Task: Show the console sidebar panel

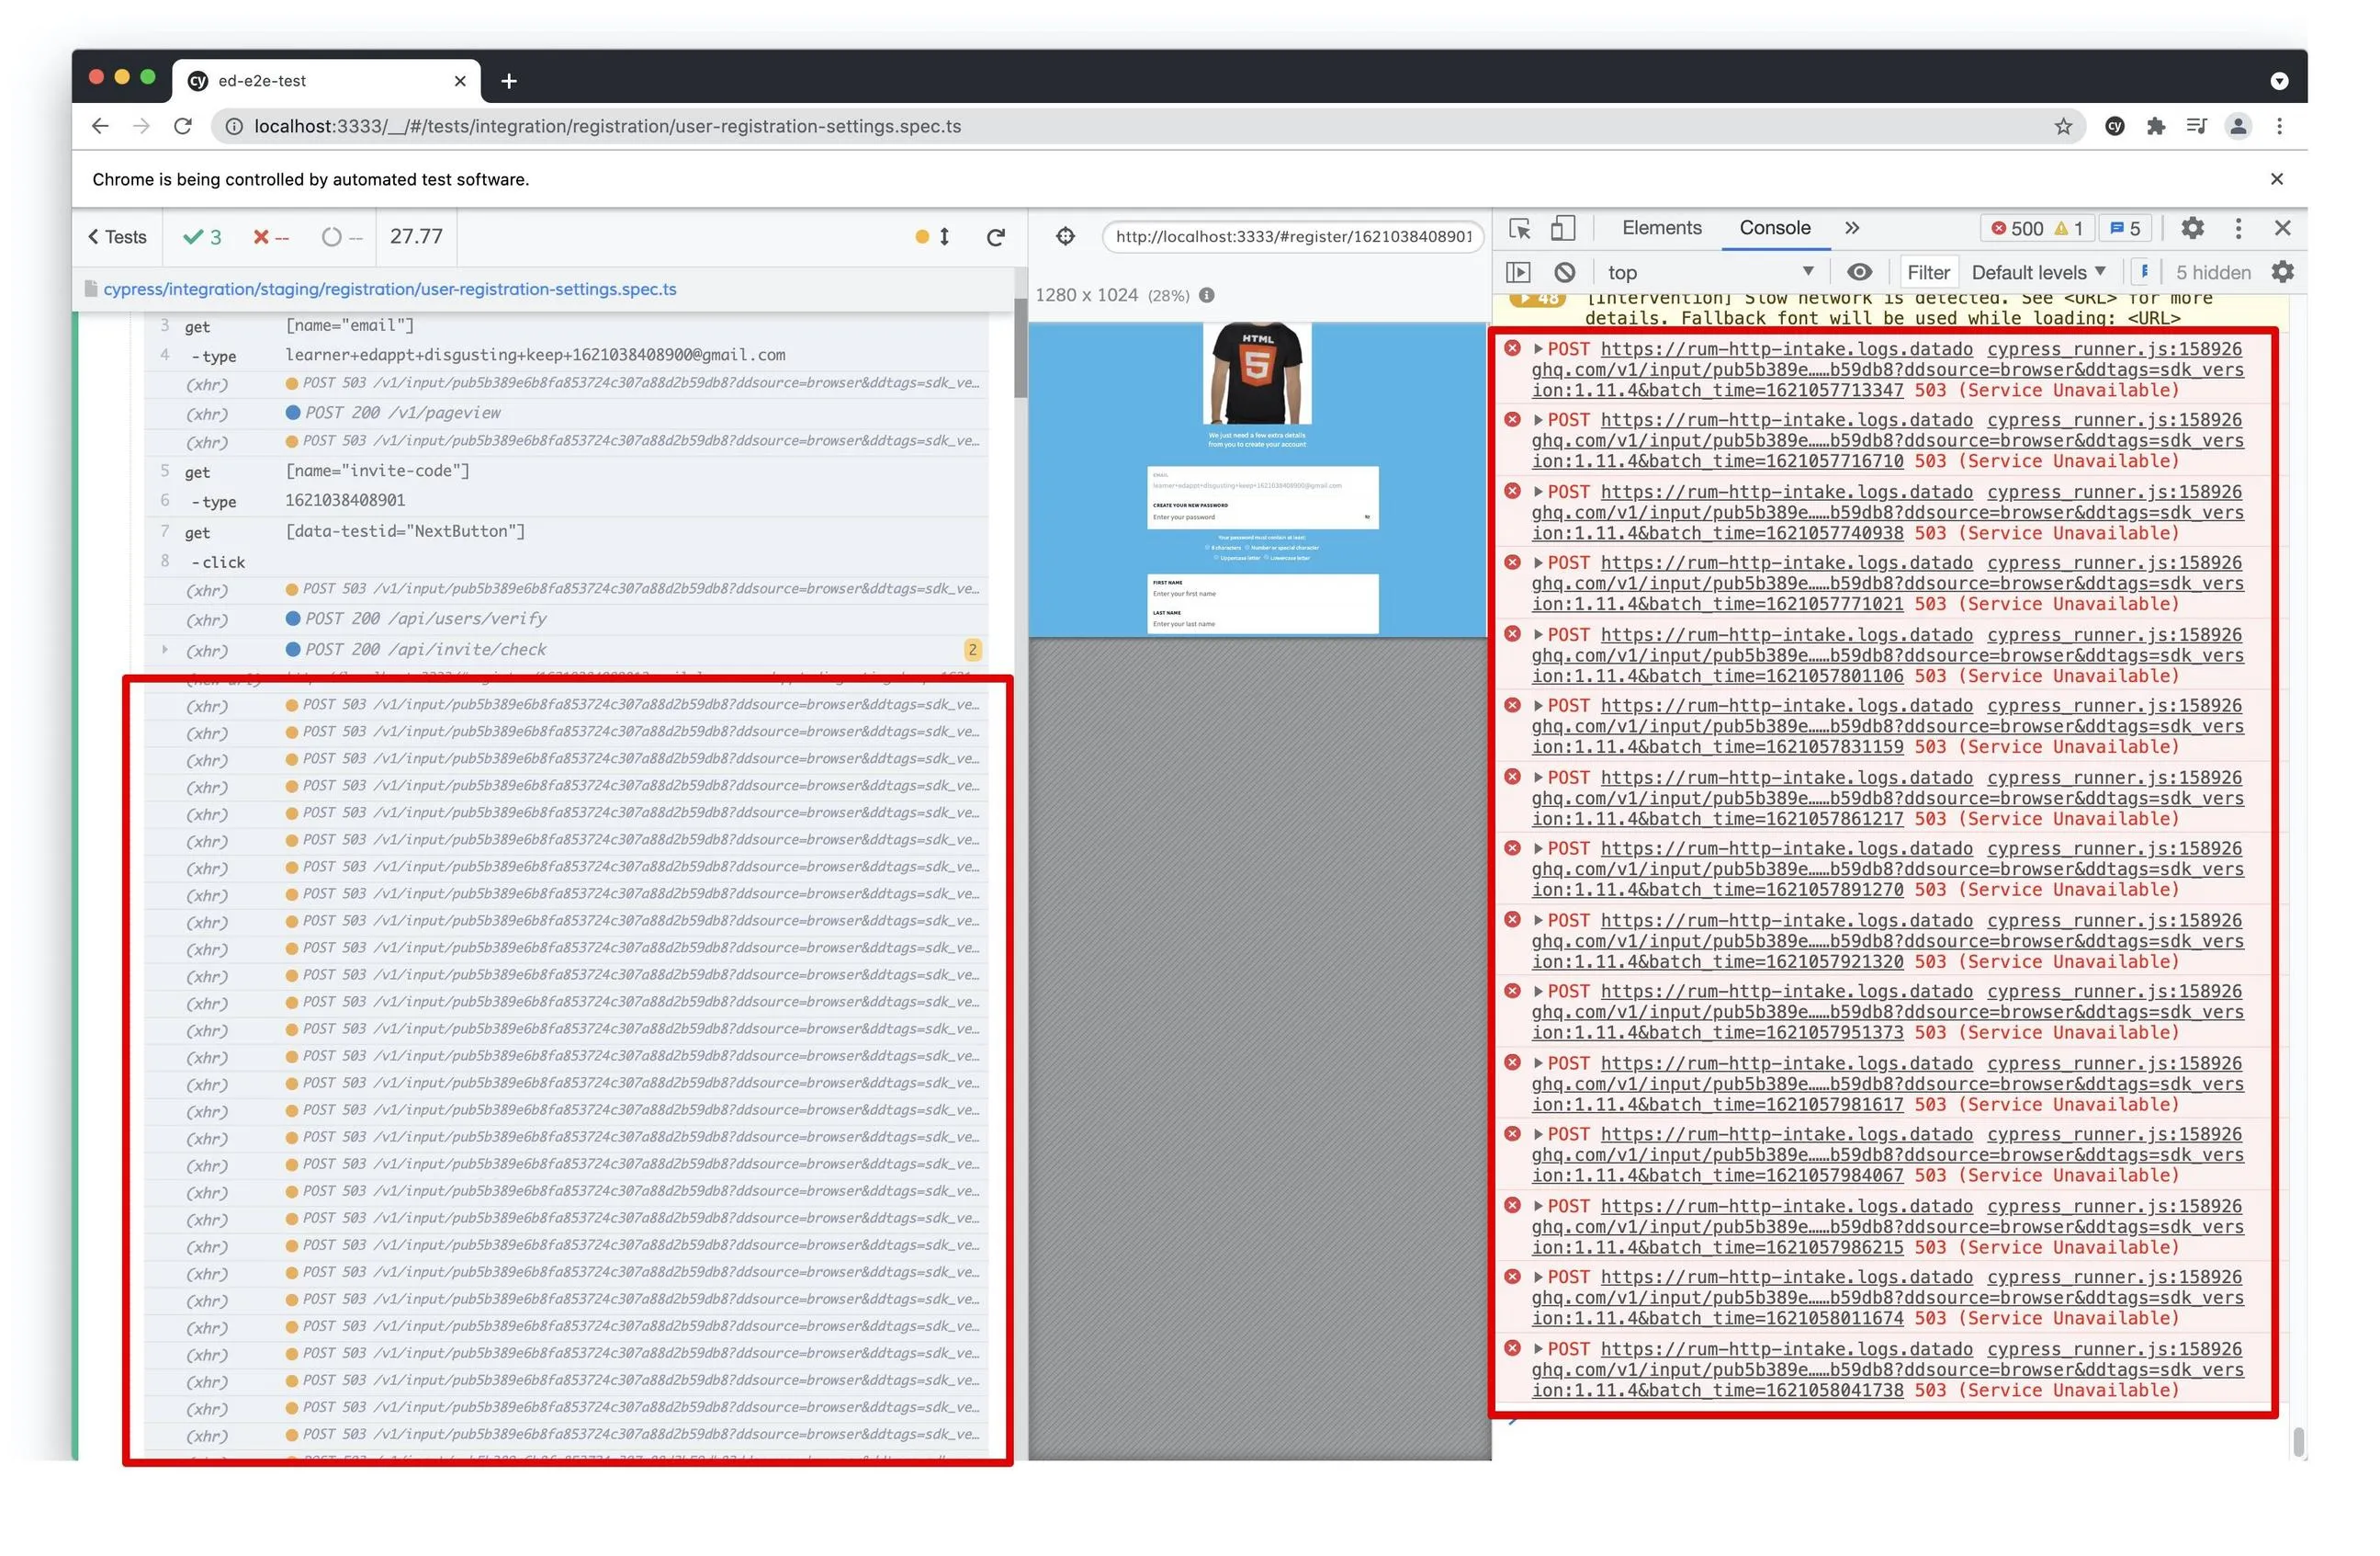Action: (x=1518, y=273)
